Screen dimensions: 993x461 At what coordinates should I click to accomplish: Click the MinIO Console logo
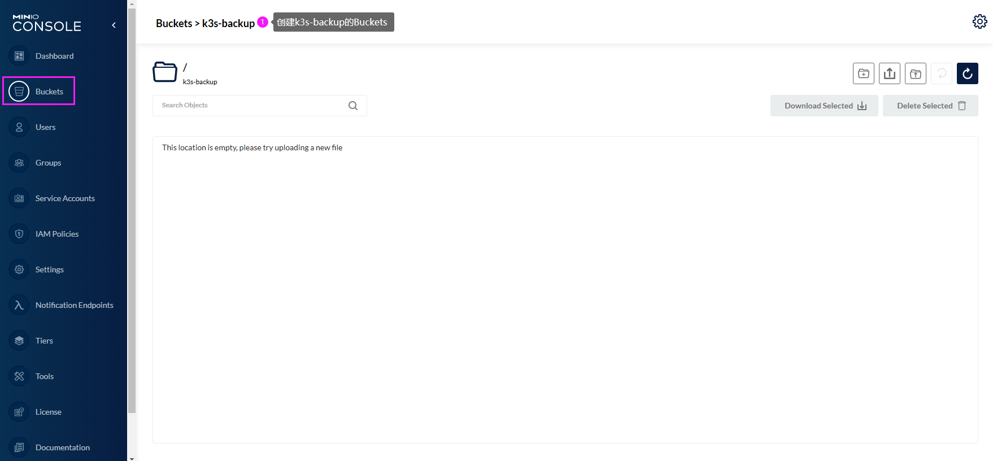click(x=47, y=23)
